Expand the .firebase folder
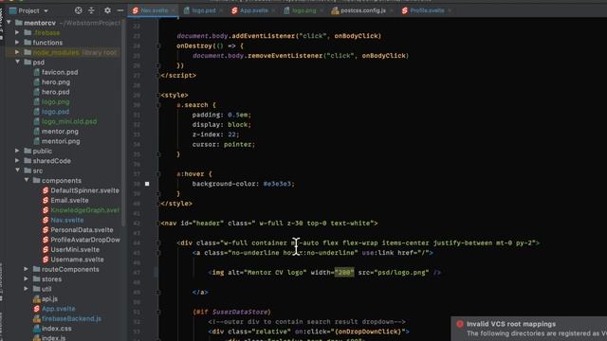 click(17, 32)
